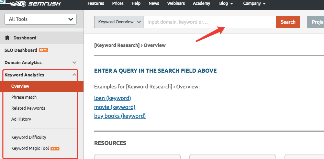Click the orange Search button
Image resolution: width=324 pixels, height=159 pixels.
[288, 22]
